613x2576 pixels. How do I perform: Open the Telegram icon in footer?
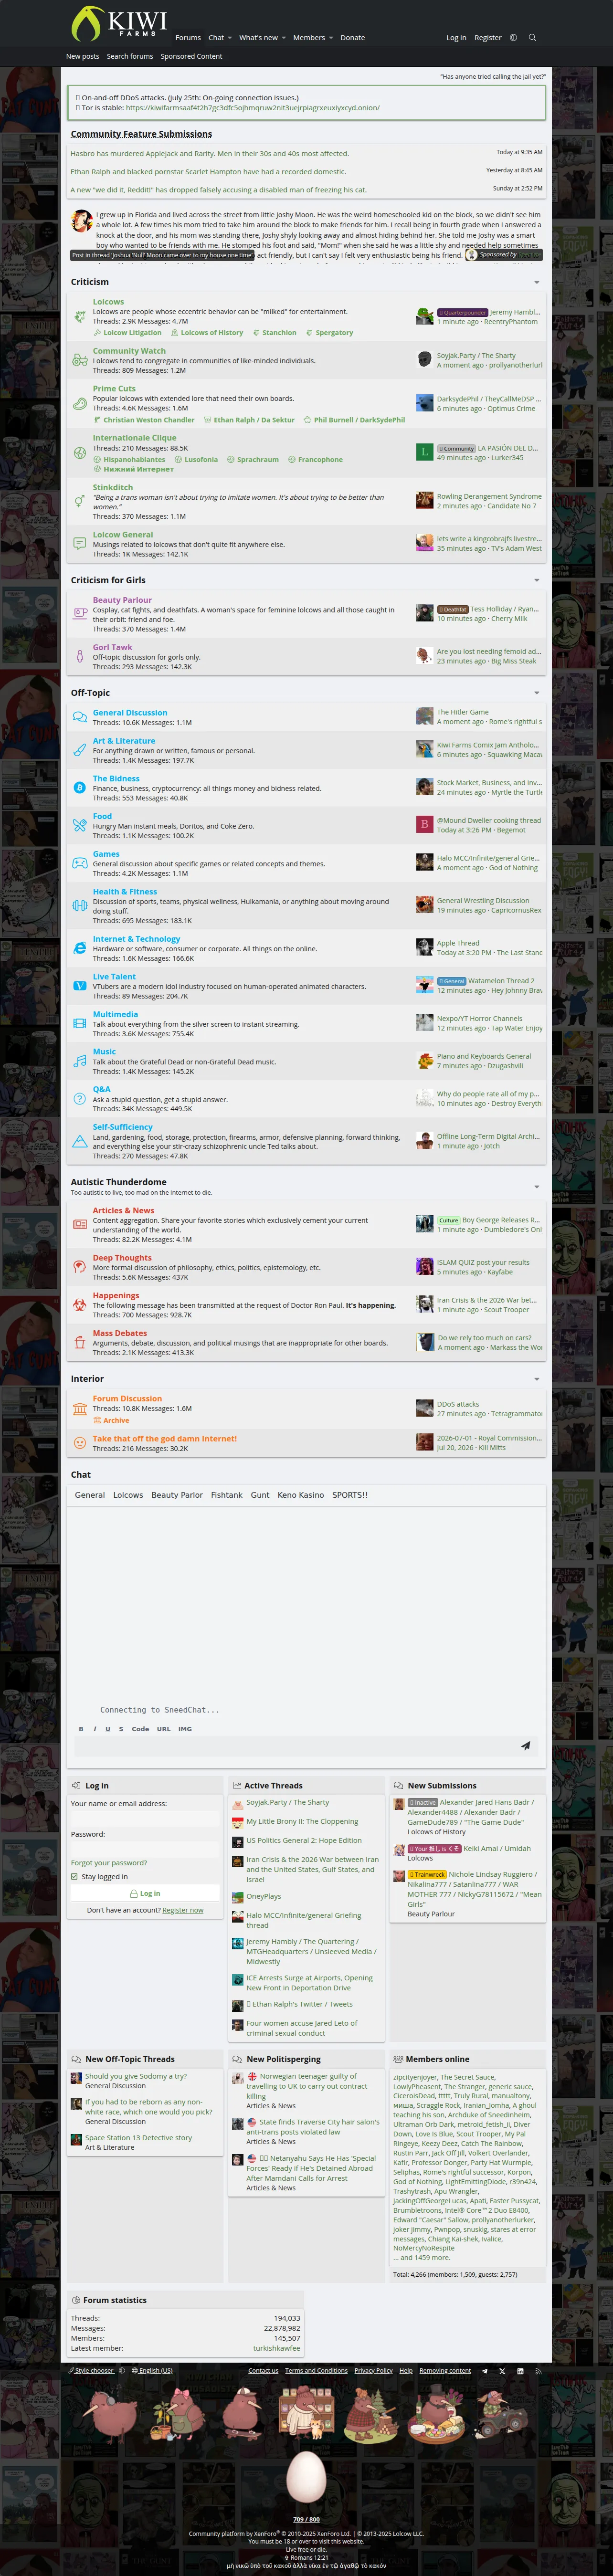point(485,2371)
